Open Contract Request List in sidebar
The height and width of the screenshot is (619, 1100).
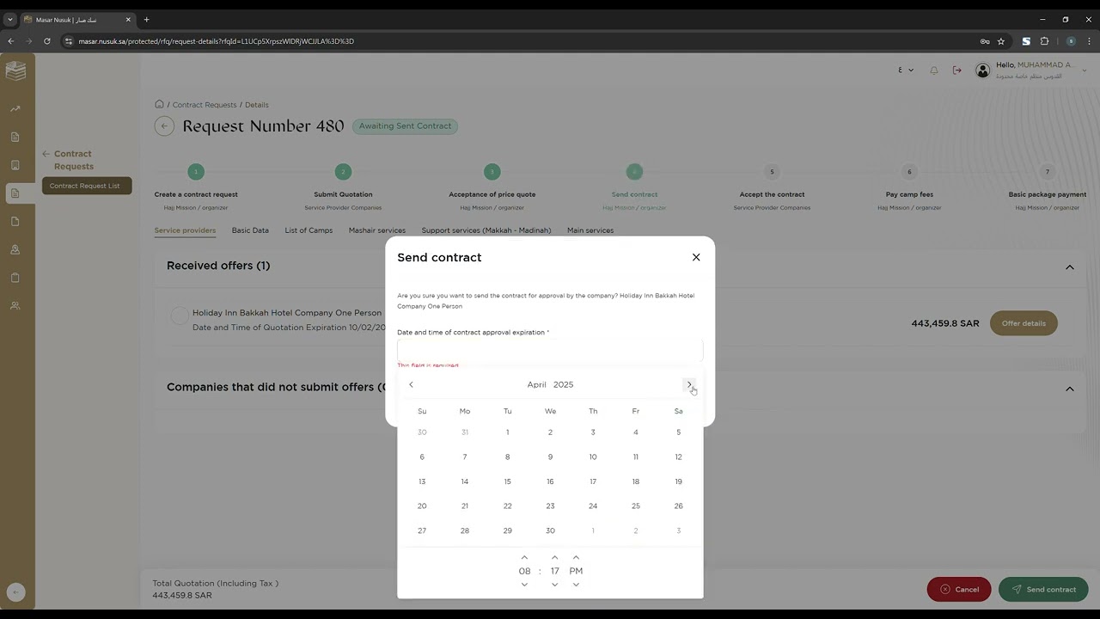(x=87, y=186)
